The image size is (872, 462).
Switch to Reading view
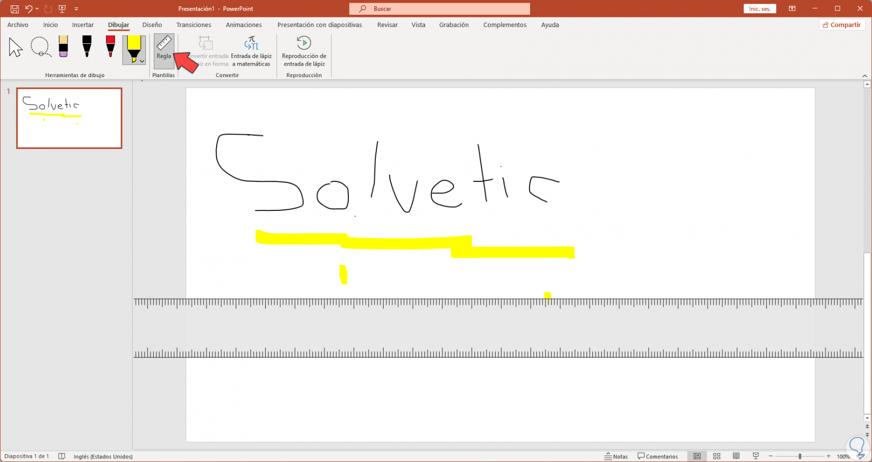coord(736,456)
